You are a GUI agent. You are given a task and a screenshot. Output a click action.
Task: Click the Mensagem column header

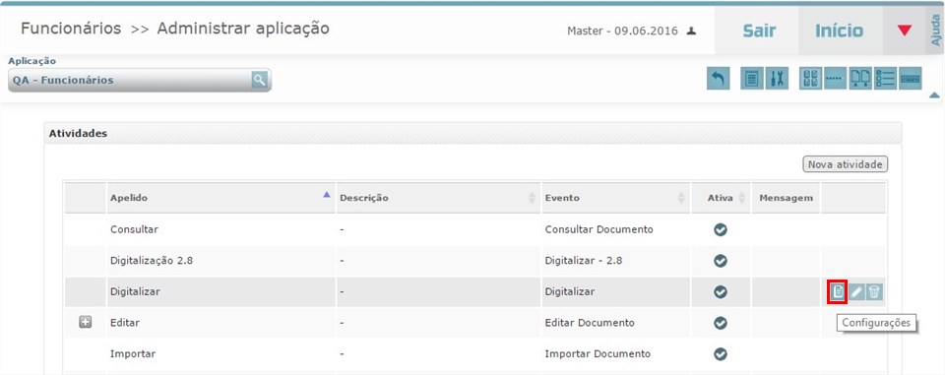click(x=786, y=198)
